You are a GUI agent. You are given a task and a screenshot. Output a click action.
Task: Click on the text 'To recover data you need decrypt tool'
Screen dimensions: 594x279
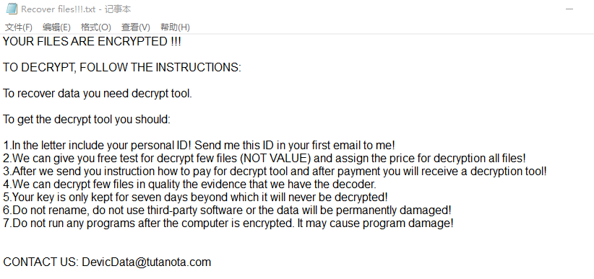coord(98,94)
